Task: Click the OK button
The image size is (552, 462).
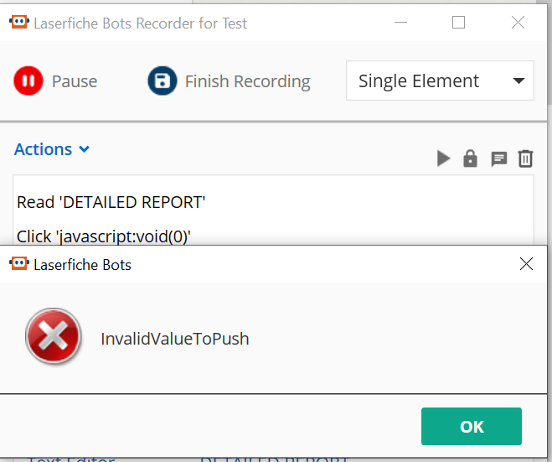Action: pos(472,426)
